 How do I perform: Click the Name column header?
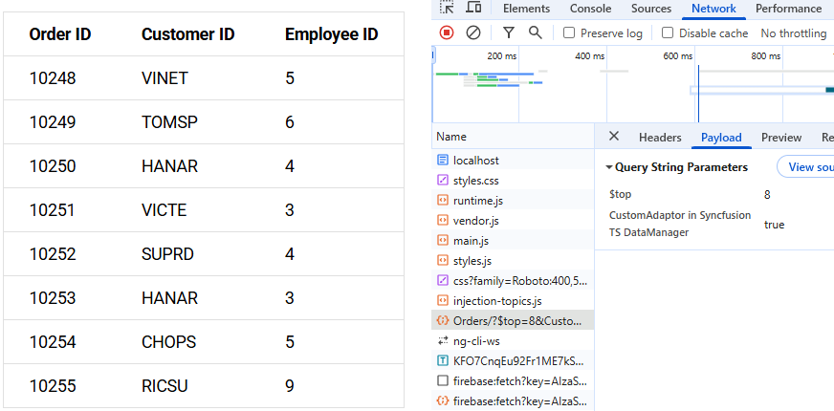click(x=513, y=137)
